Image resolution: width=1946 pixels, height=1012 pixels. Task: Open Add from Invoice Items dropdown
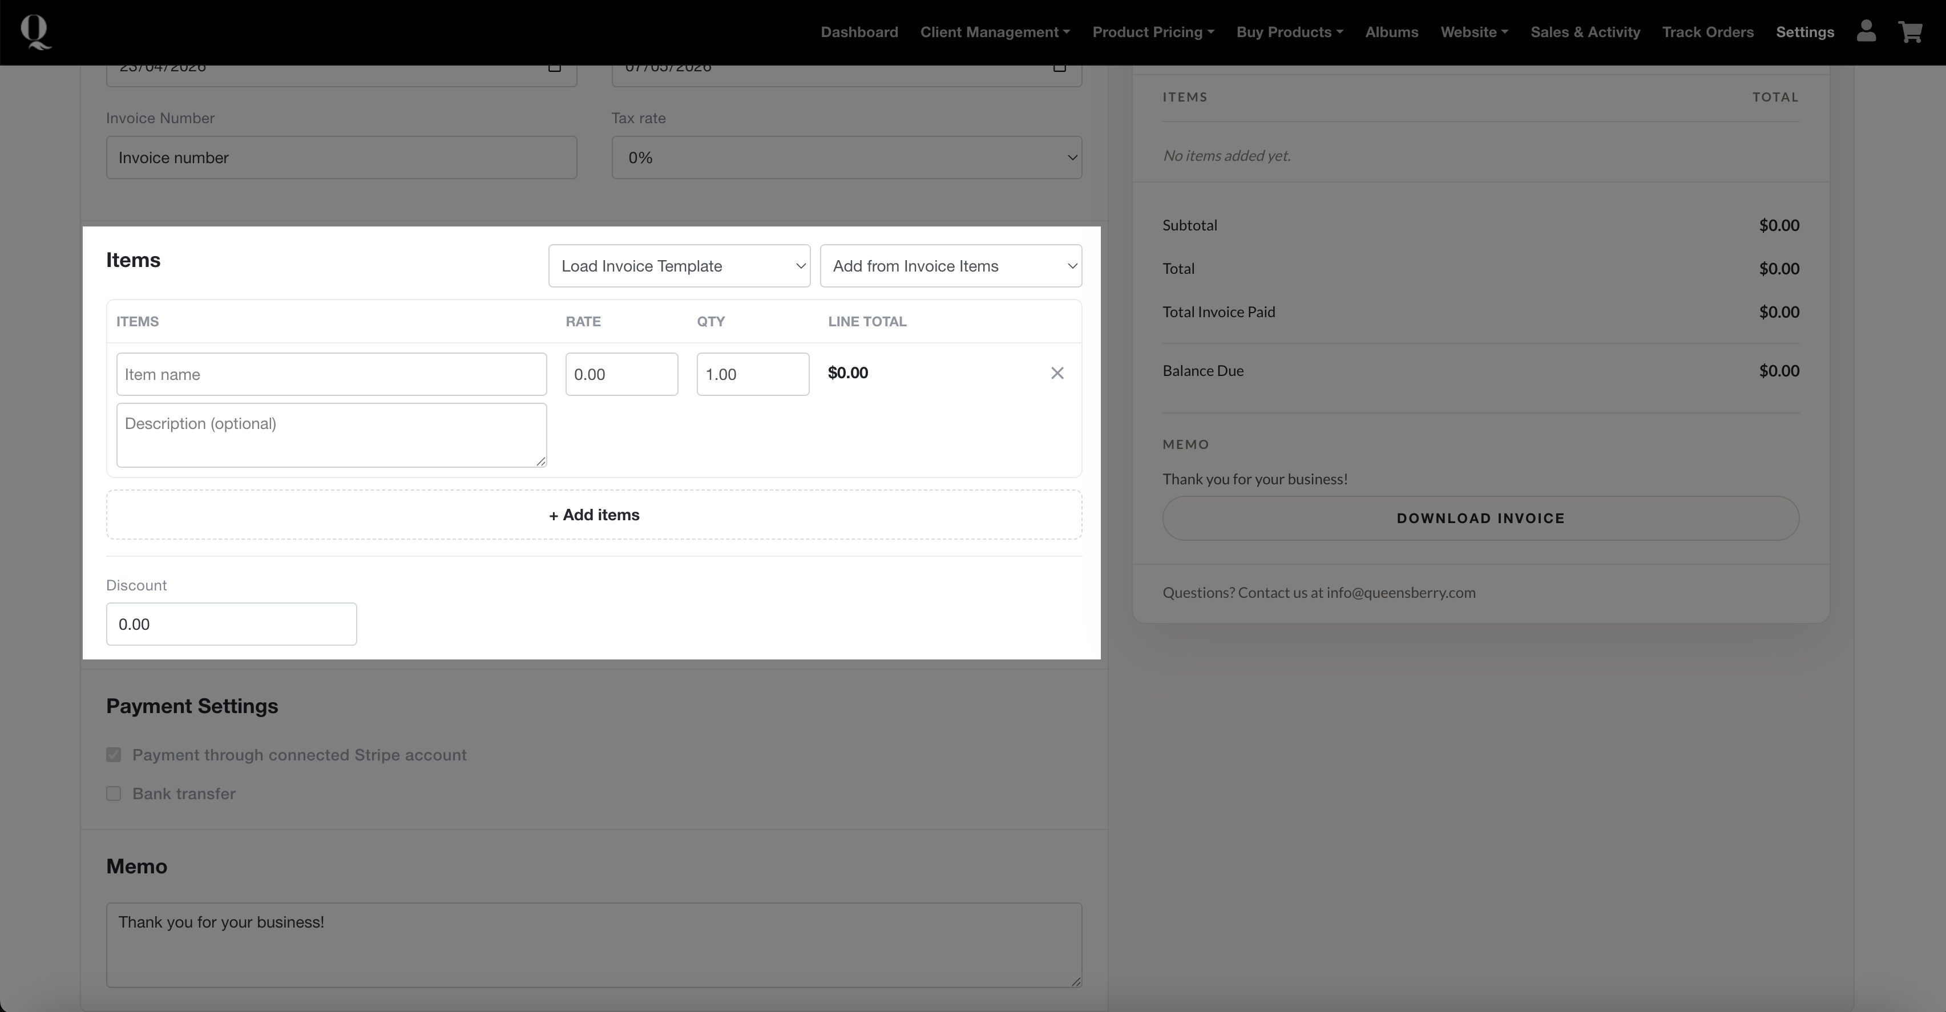950,266
